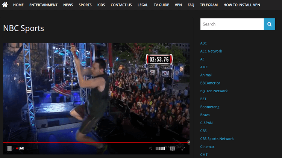Image resolution: width=282 pixels, height=158 pixels.
Task: Open the NEWS menu
Action: coord(68,5)
